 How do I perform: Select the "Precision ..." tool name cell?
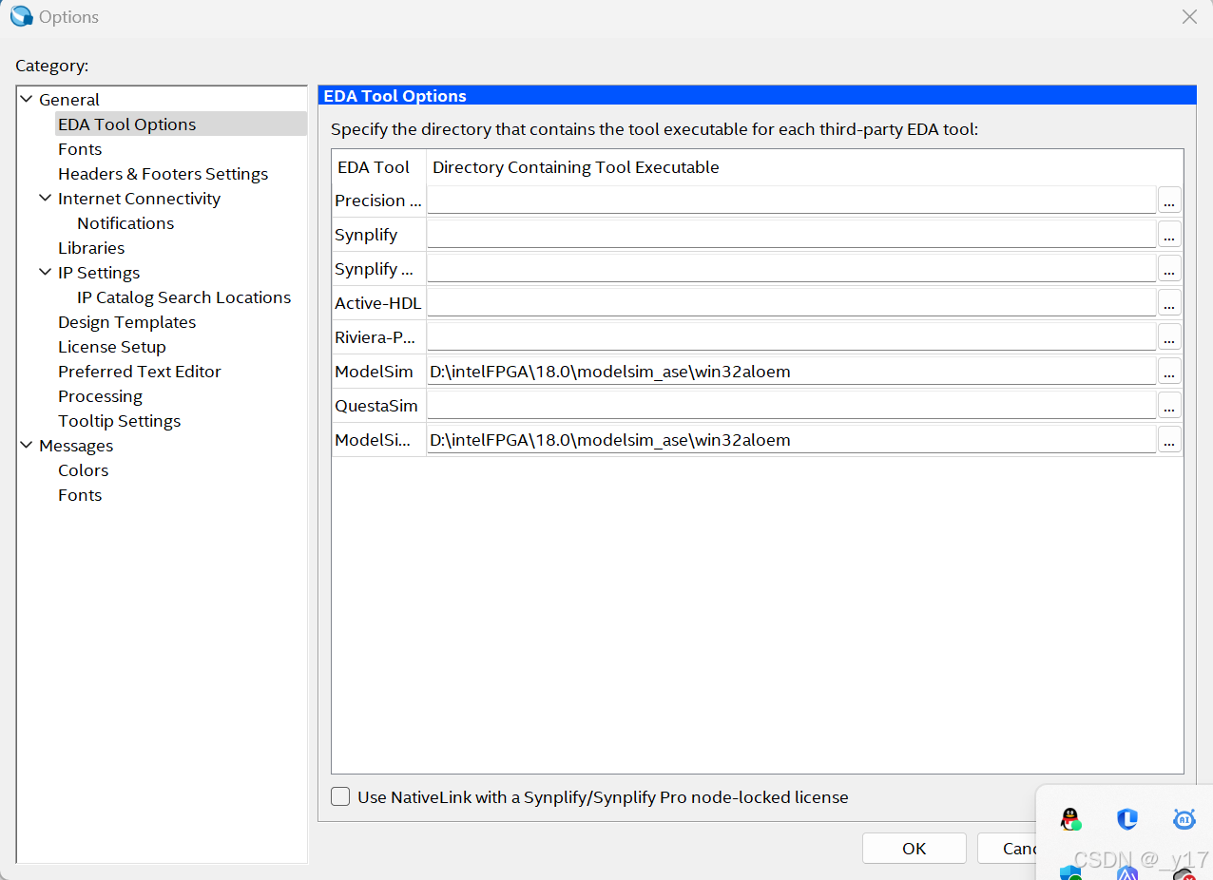tap(378, 201)
